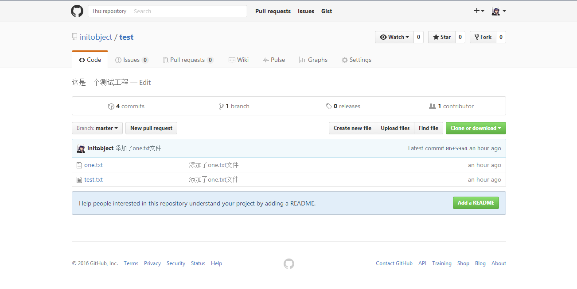Expand the Branch: master selector
The width and height of the screenshot is (577, 289).
[x=97, y=128]
